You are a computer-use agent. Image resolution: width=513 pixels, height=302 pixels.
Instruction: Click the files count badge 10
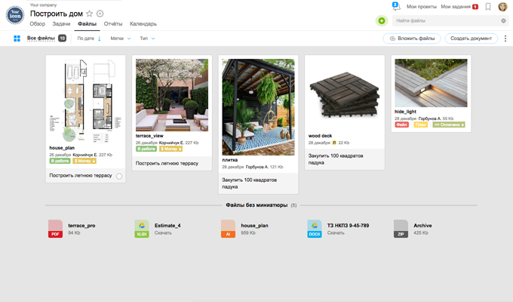(x=62, y=39)
